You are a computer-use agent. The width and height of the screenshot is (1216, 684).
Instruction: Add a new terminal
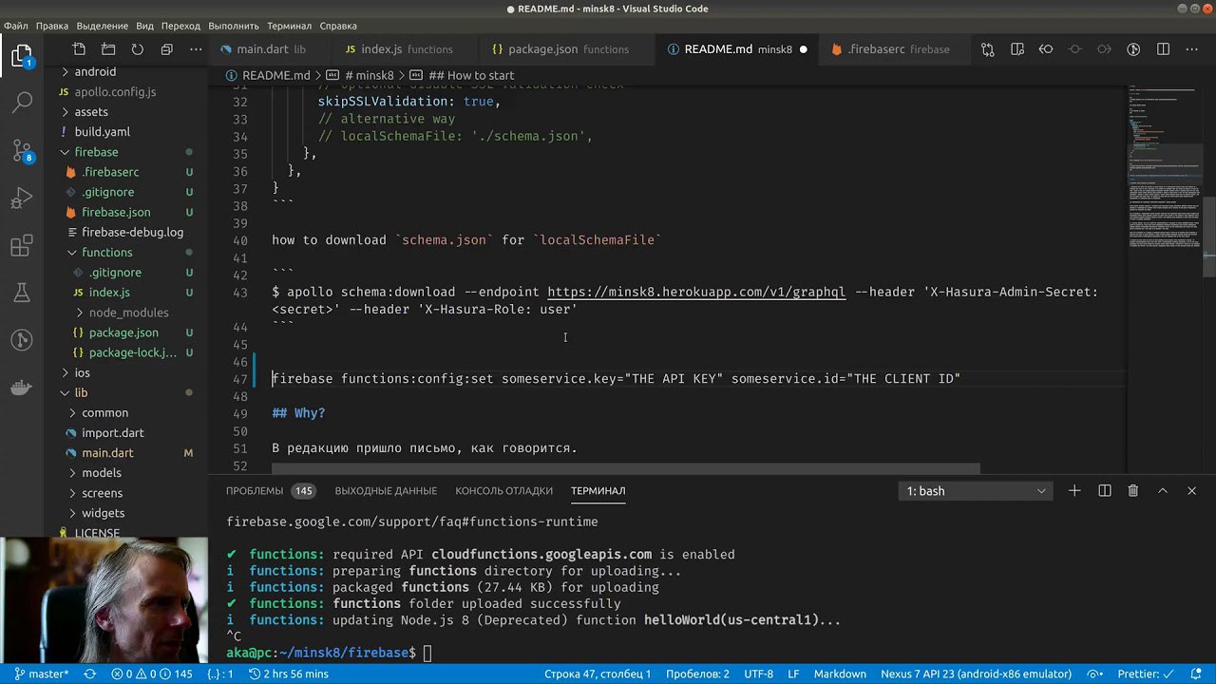1074,491
